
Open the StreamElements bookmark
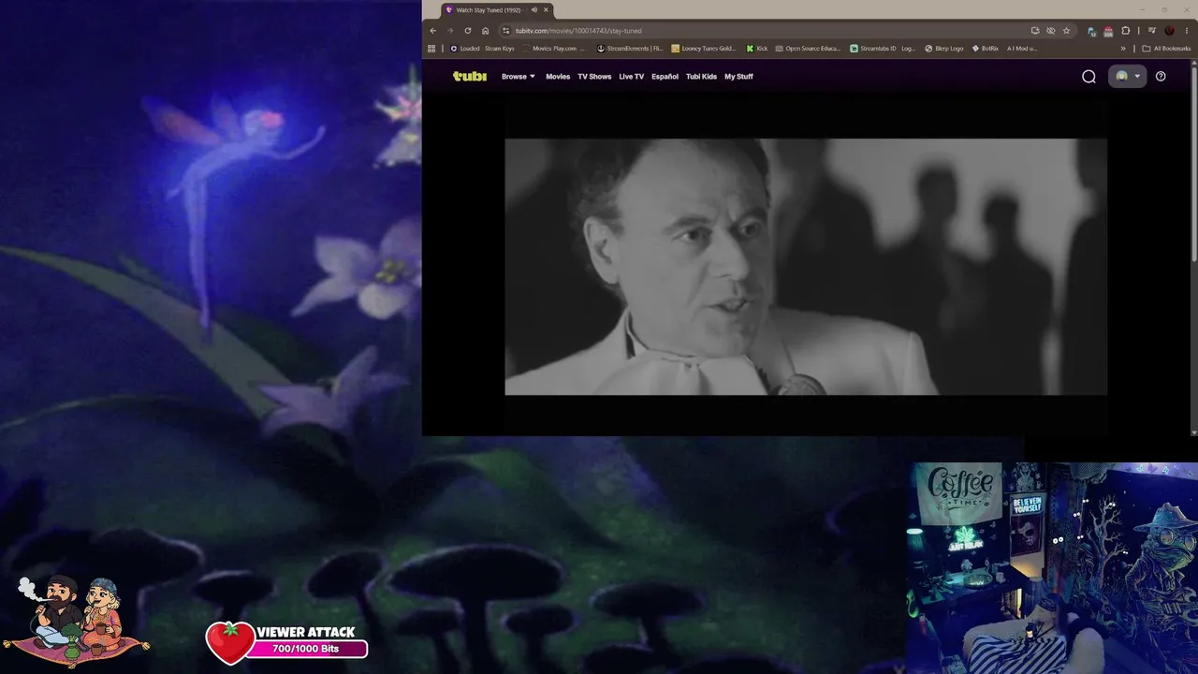[x=630, y=49]
